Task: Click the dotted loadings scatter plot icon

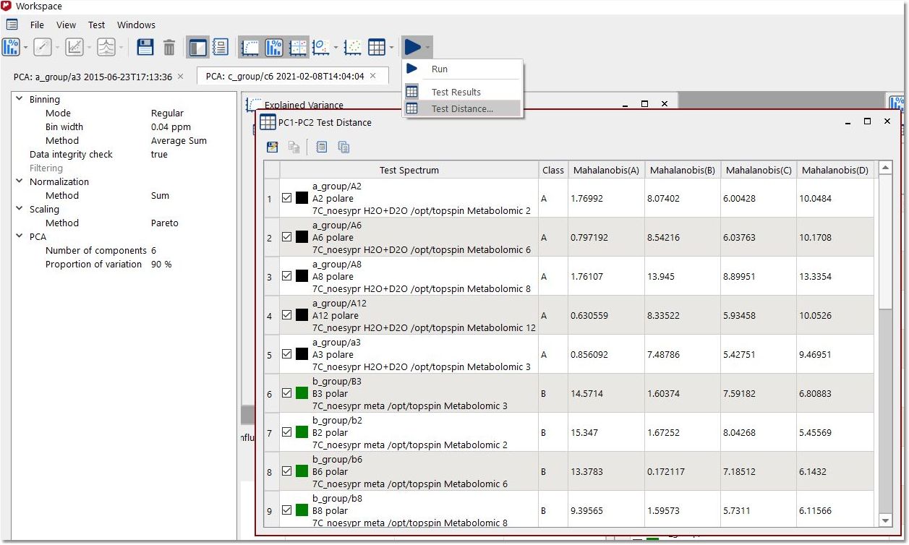Action: (353, 48)
